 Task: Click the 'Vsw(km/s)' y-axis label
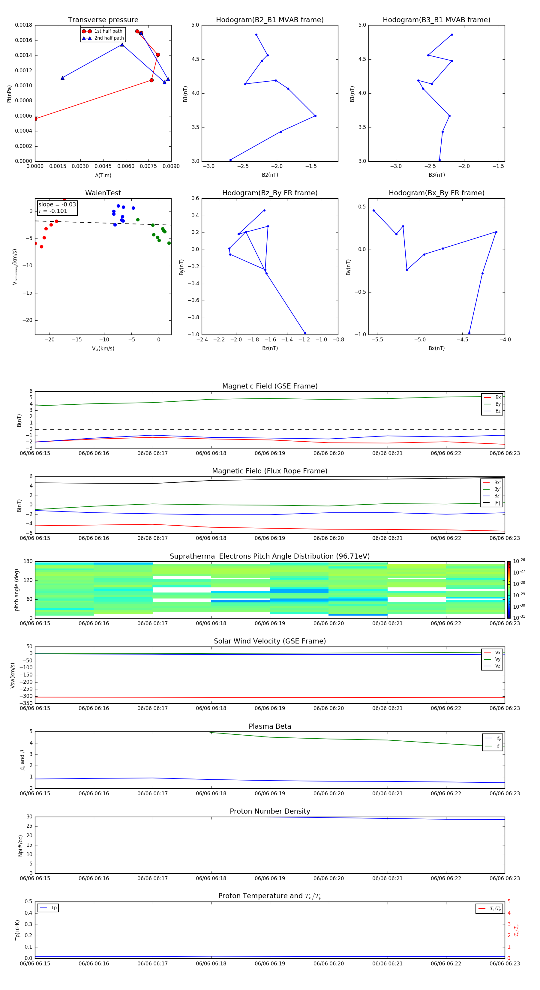click(x=12, y=675)
